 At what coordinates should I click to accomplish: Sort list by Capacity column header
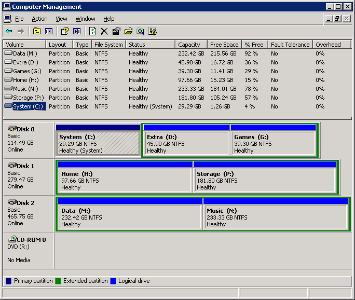coord(190,45)
